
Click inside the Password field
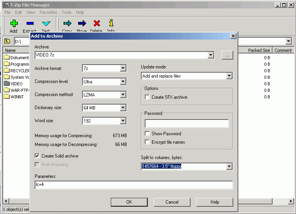(187, 123)
